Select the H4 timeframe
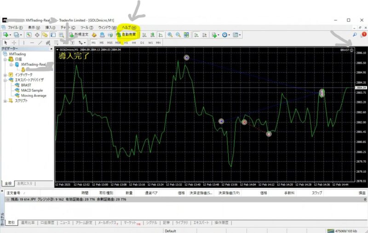This screenshot has width=368, height=233. 134,43
